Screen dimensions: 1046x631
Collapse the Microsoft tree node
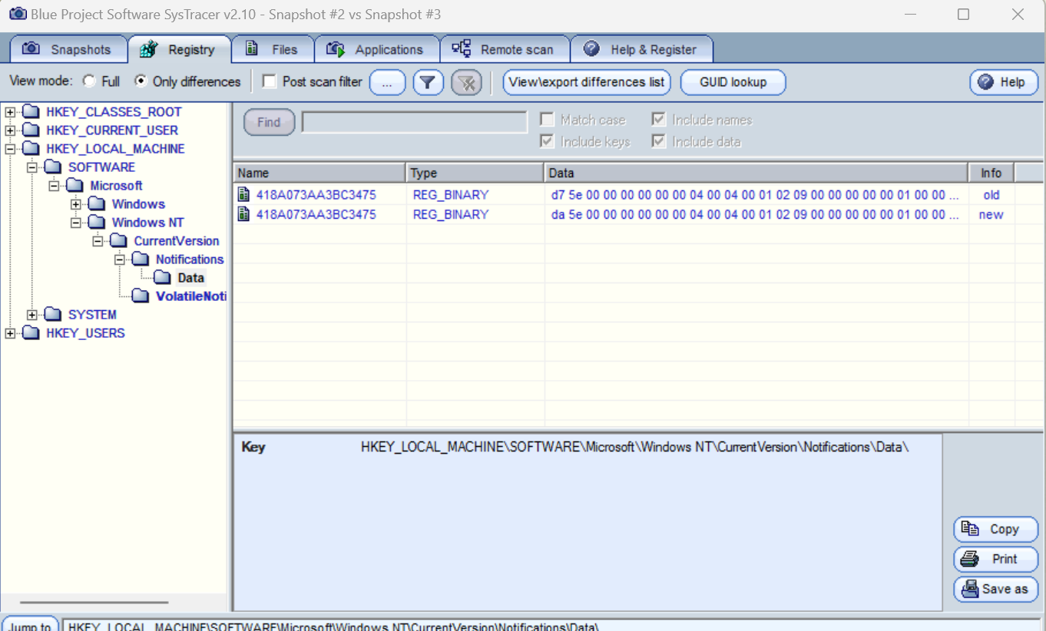tap(54, 186)
